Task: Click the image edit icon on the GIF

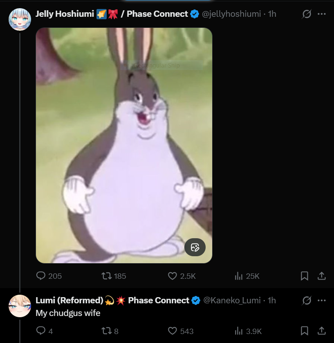Action: coord(195,247)
